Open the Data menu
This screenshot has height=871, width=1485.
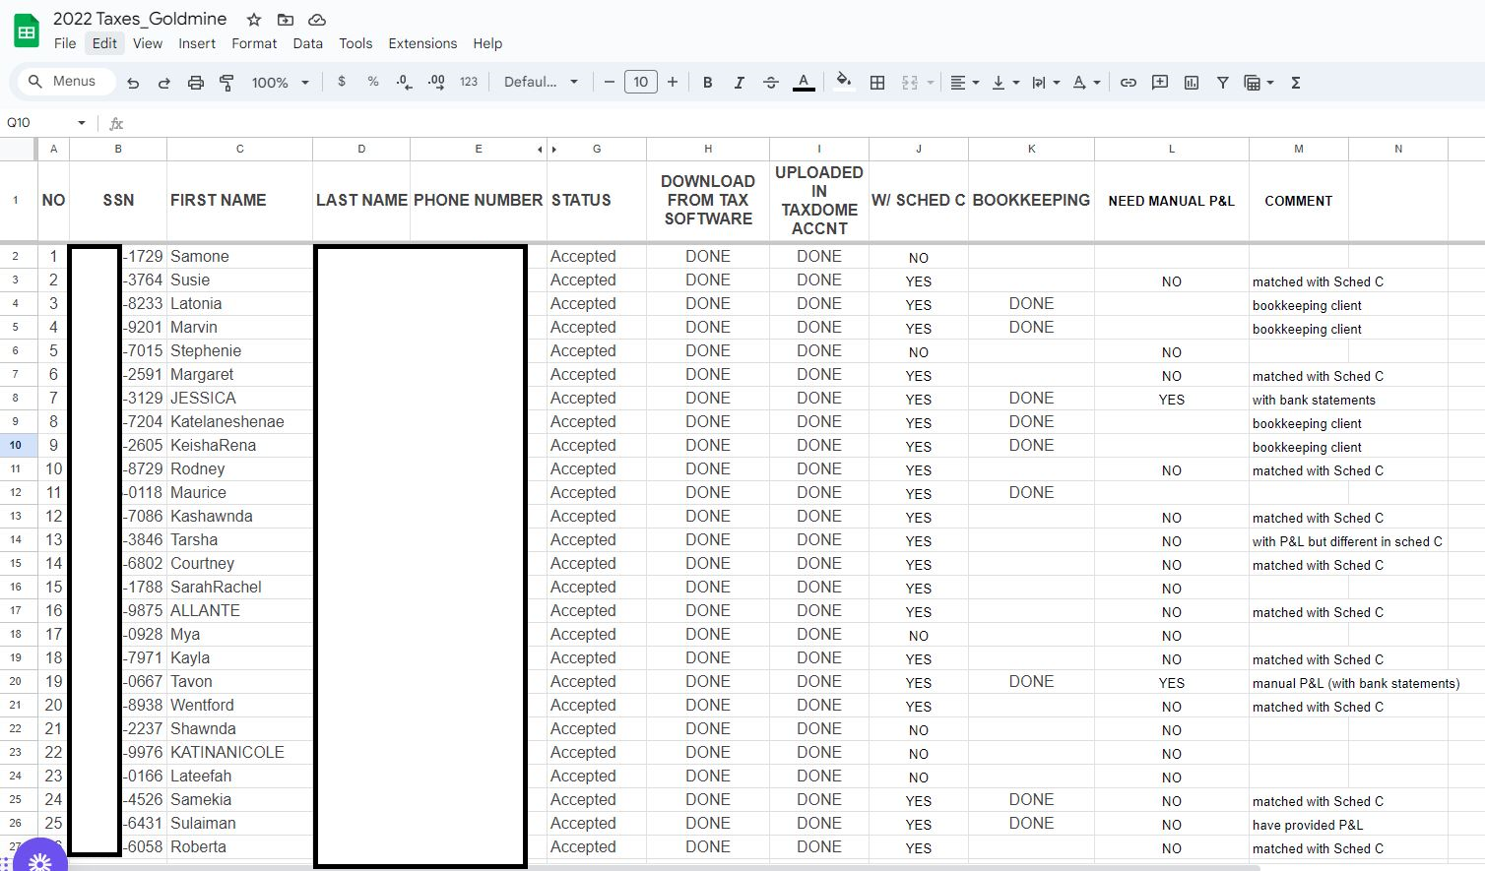coord(308,43)
